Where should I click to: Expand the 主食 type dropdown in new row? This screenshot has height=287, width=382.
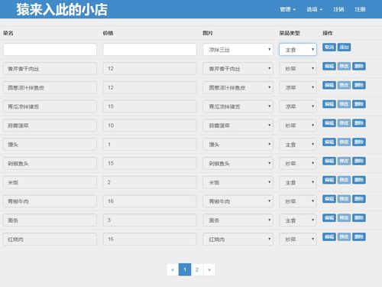[x=298, y=50]
